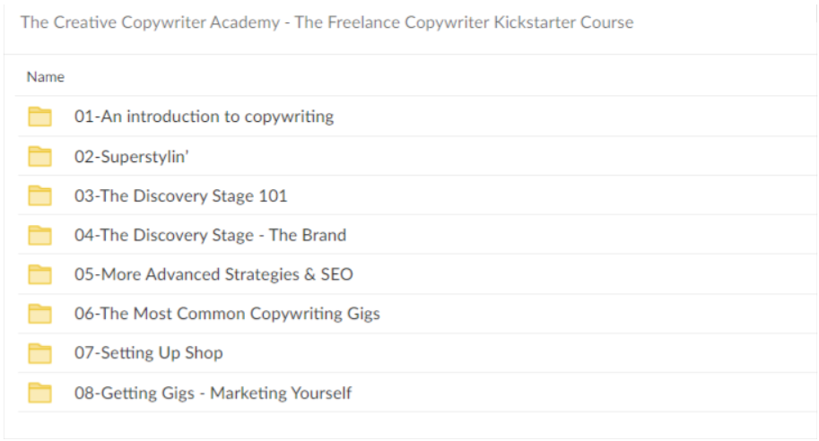819x441 pixels.
Task: Open 01-An introduction to copywriting folder name
Action: pyautogui.click(x=204, y=117)
